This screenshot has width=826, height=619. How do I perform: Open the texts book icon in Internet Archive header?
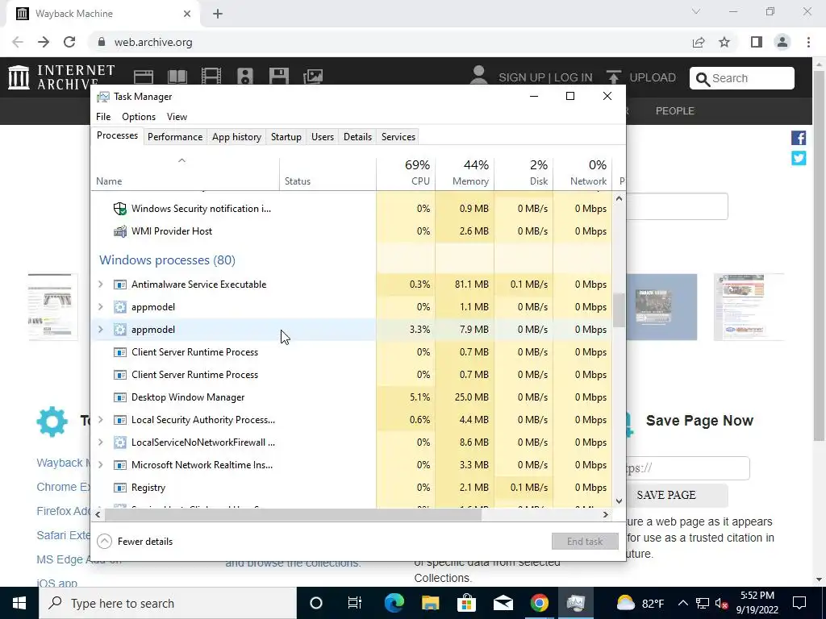point(177,77)
